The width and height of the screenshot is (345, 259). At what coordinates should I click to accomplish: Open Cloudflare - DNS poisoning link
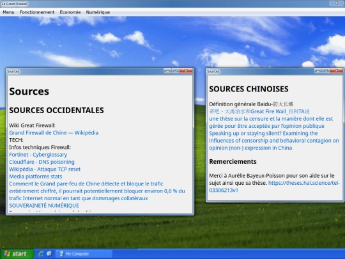coord(42,162)
